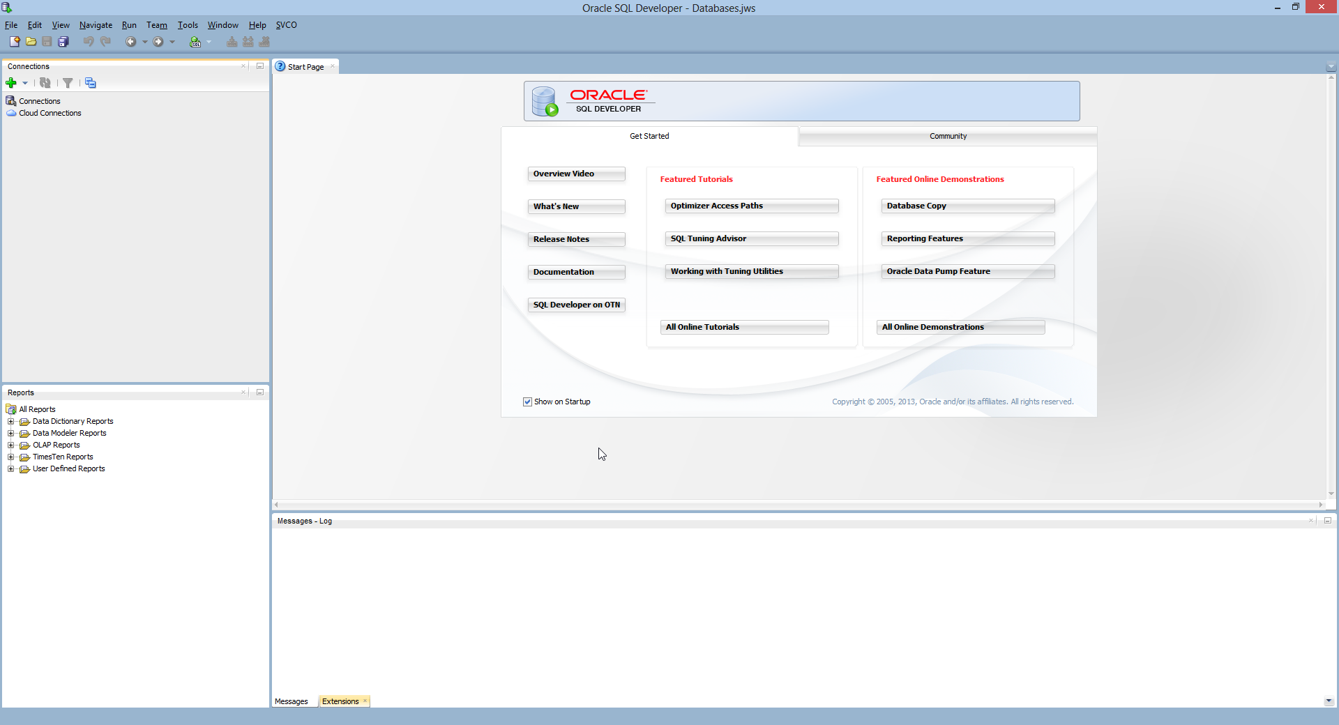Click the Redo arrow icon
Screen dimensions: 1339x725
click(105, 42)
